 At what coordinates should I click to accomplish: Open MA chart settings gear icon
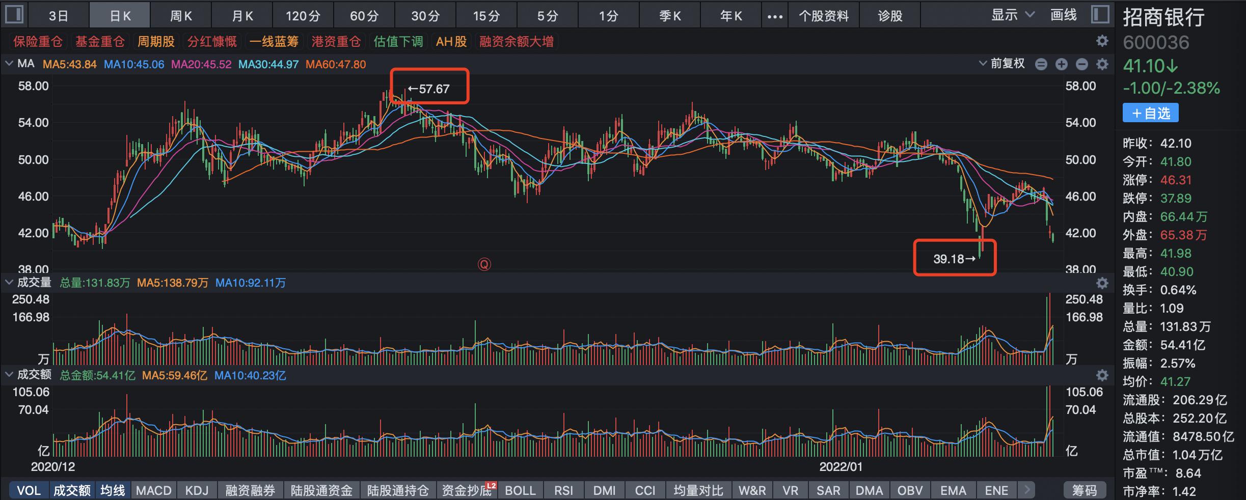coord(1102,64)
